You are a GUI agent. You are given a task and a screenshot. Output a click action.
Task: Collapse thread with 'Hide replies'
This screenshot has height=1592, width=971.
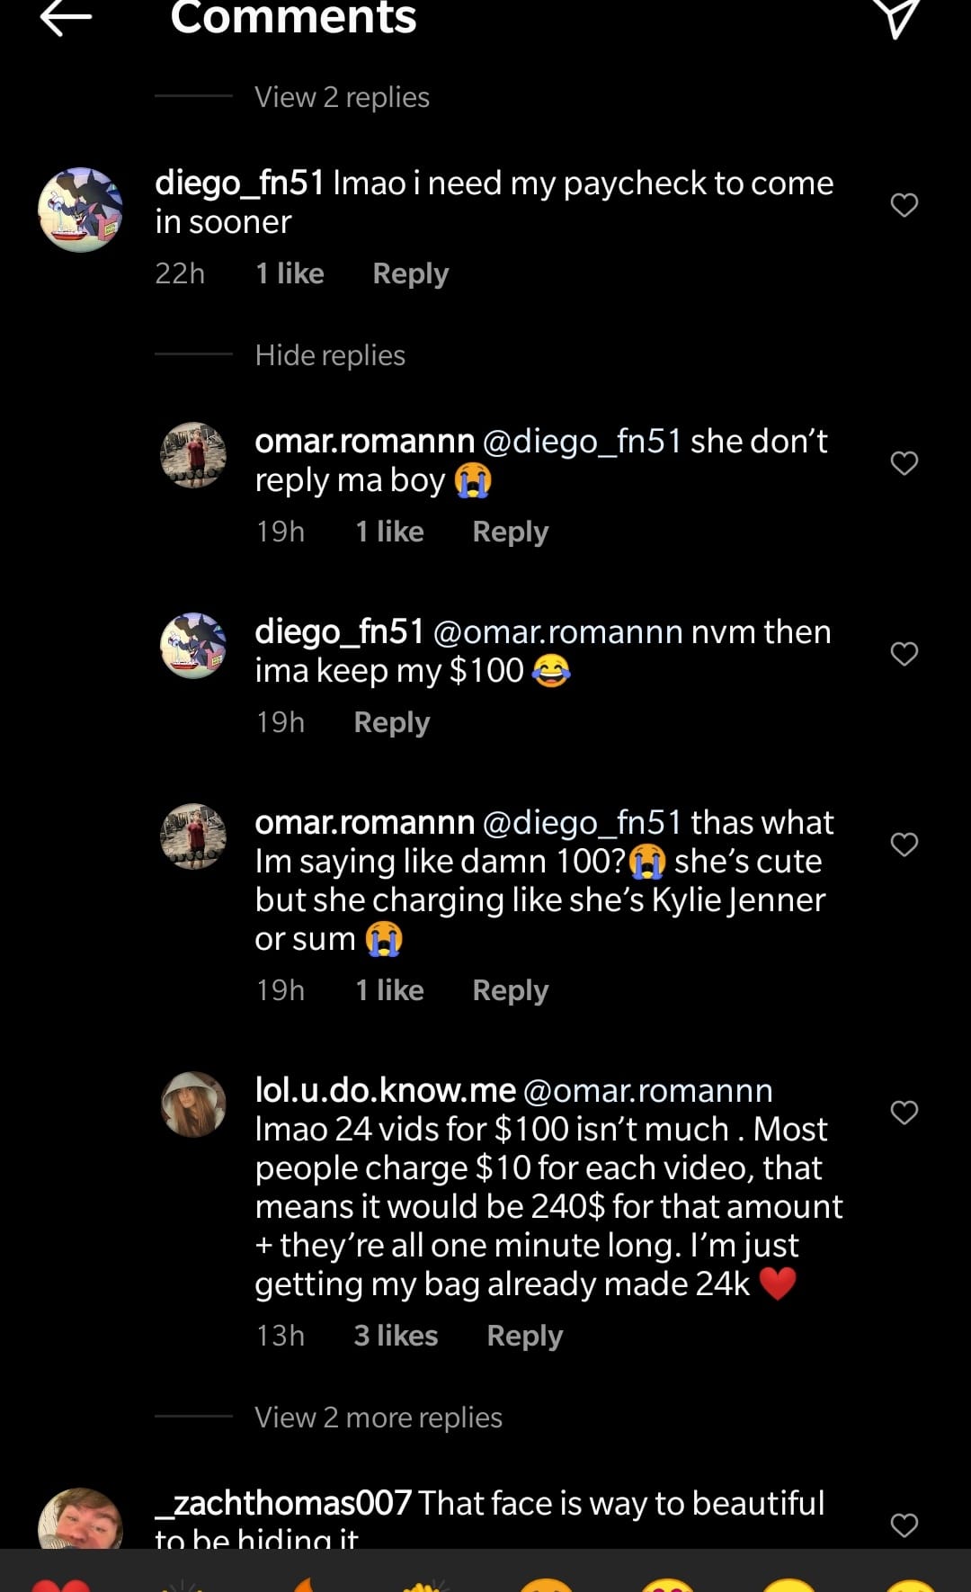coord(330,355)
